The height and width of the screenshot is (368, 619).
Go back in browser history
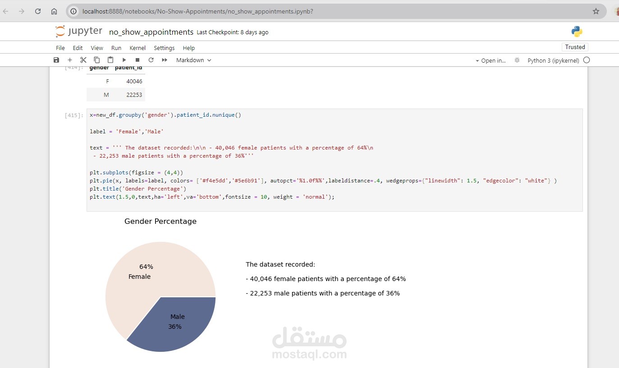(x=6, y=11)
